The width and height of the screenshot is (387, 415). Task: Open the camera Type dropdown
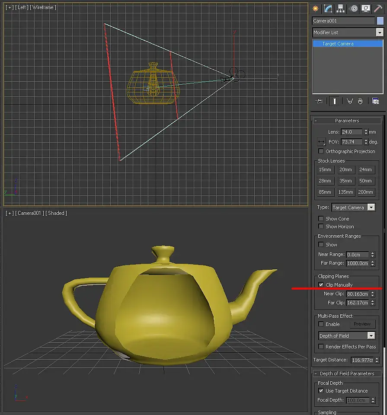[x=353, y=207]
